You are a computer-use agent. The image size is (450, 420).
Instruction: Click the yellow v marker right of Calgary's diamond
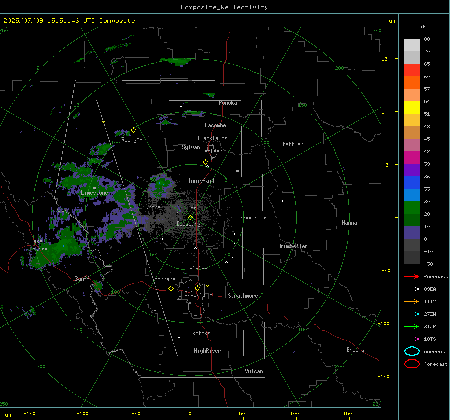click(x=208, y=286)
